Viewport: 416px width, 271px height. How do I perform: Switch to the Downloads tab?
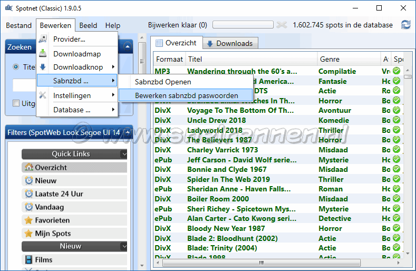pos(230,43)
